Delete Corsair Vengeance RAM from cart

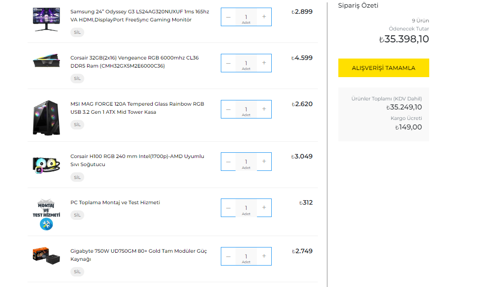point(77,79)
